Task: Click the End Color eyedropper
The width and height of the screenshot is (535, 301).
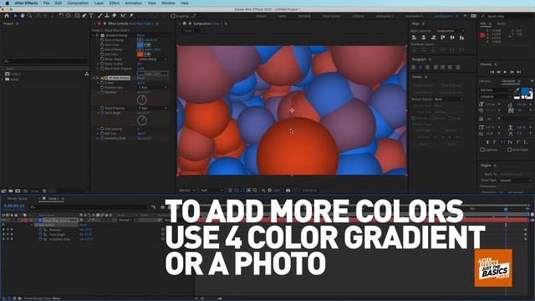Action: click(x=147, y=54)
